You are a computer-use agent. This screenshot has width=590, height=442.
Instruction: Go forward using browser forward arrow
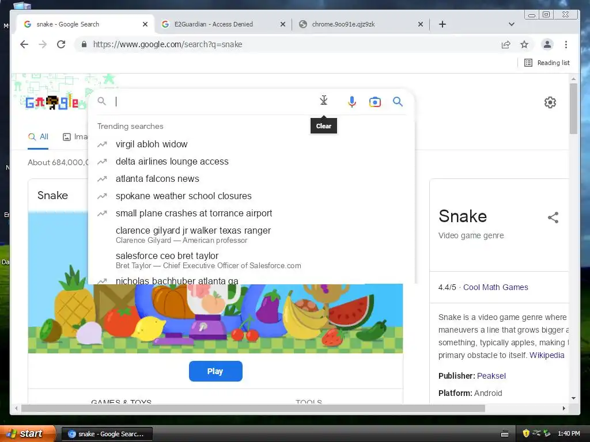(43, 44)
